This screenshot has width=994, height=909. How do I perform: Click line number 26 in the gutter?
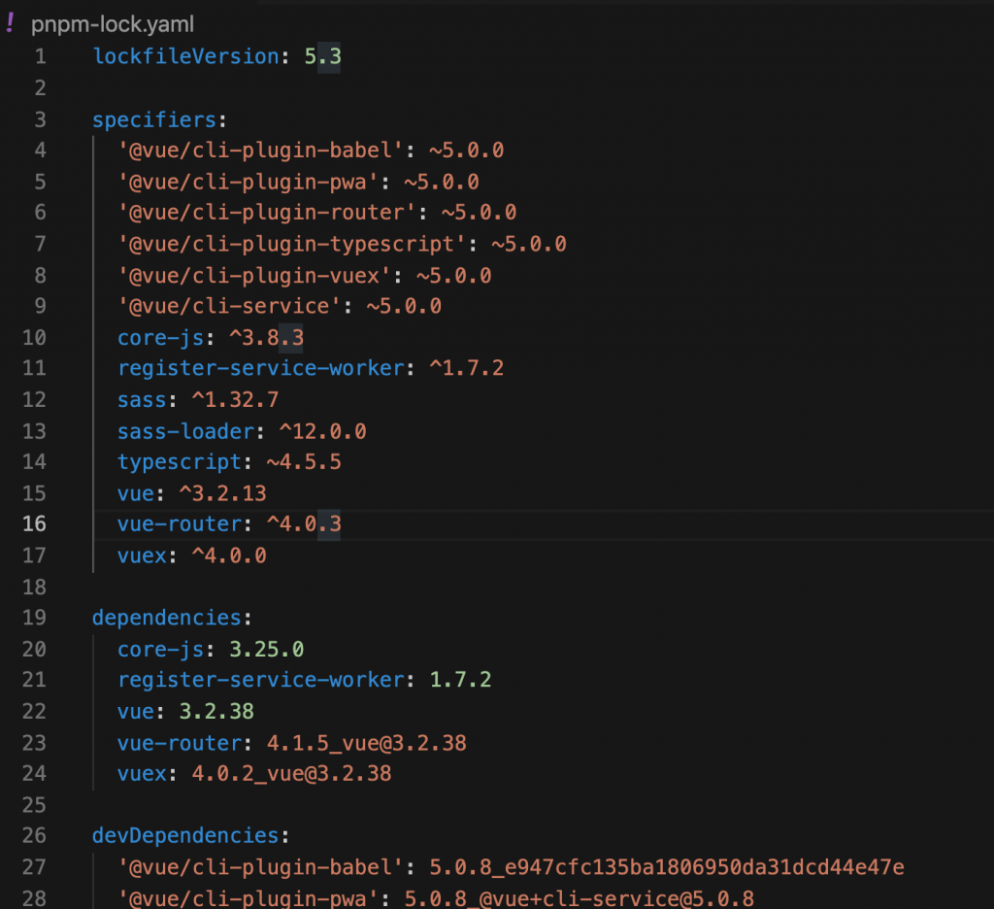(34, 836)
